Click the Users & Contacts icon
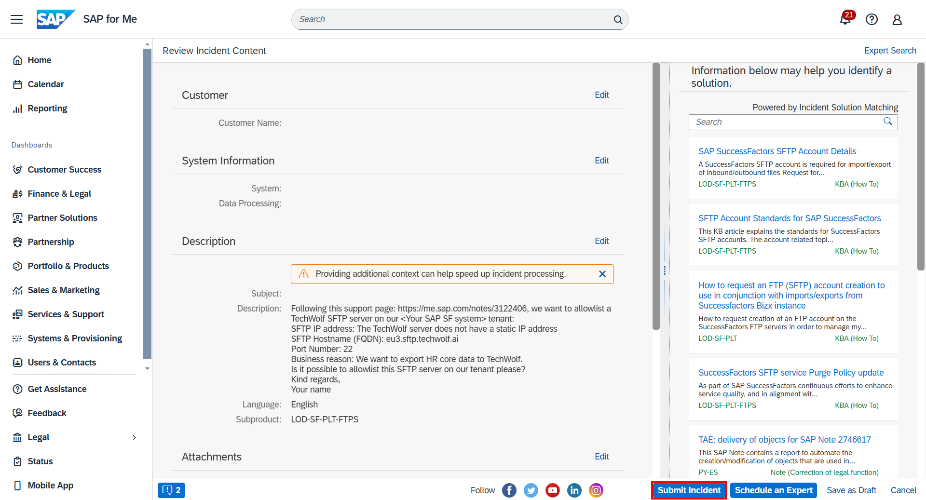Screen dimensions: 926x500 [x=17, y=363]
